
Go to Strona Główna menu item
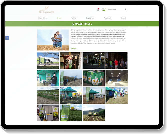pos(42,18)
